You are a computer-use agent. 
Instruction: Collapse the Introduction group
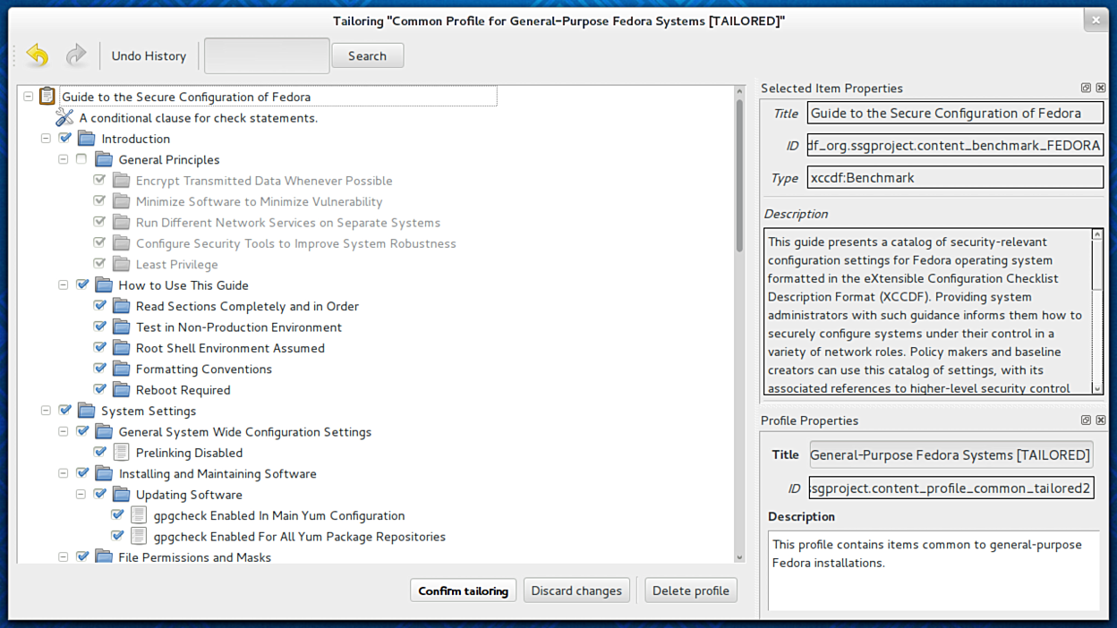point(46,139)
